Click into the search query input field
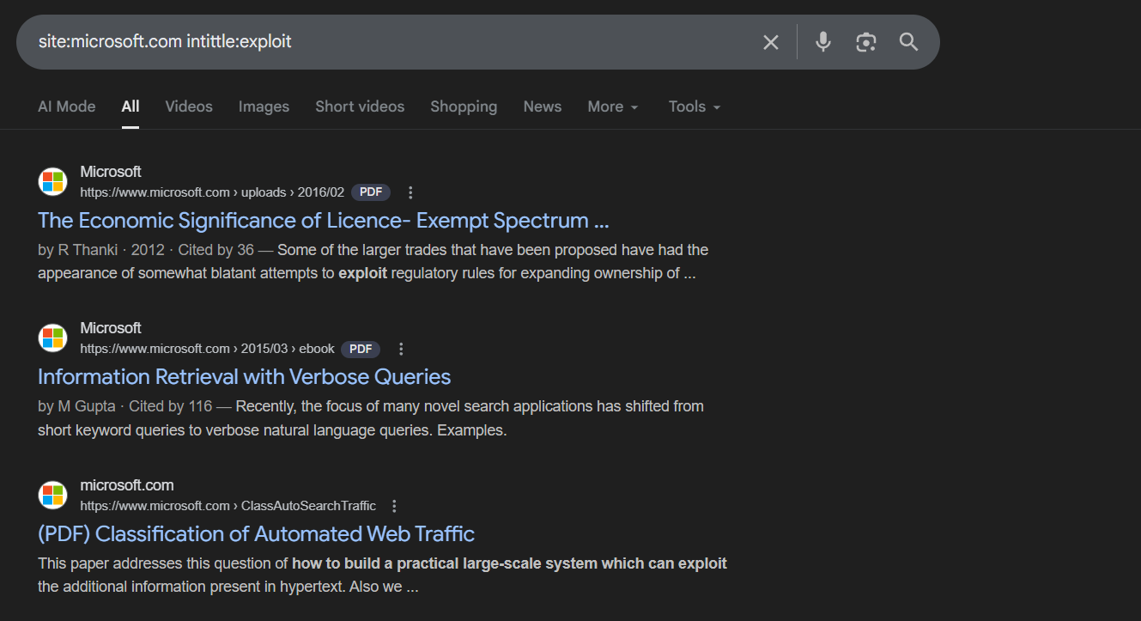This screenshot has width=1141, height=621. (x=386, y=42)
